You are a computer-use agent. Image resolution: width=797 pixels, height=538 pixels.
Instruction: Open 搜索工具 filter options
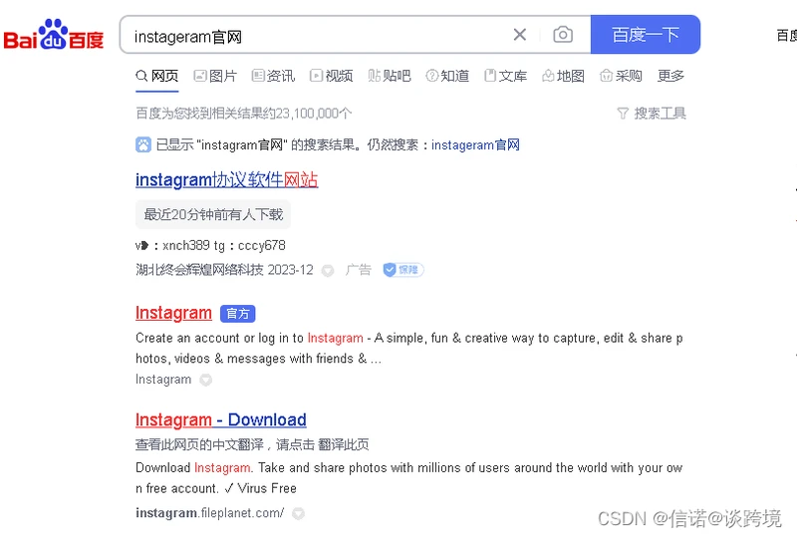652,113
